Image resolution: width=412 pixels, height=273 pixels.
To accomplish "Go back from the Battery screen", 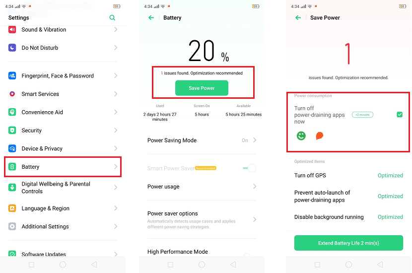I will coord(151,17).
